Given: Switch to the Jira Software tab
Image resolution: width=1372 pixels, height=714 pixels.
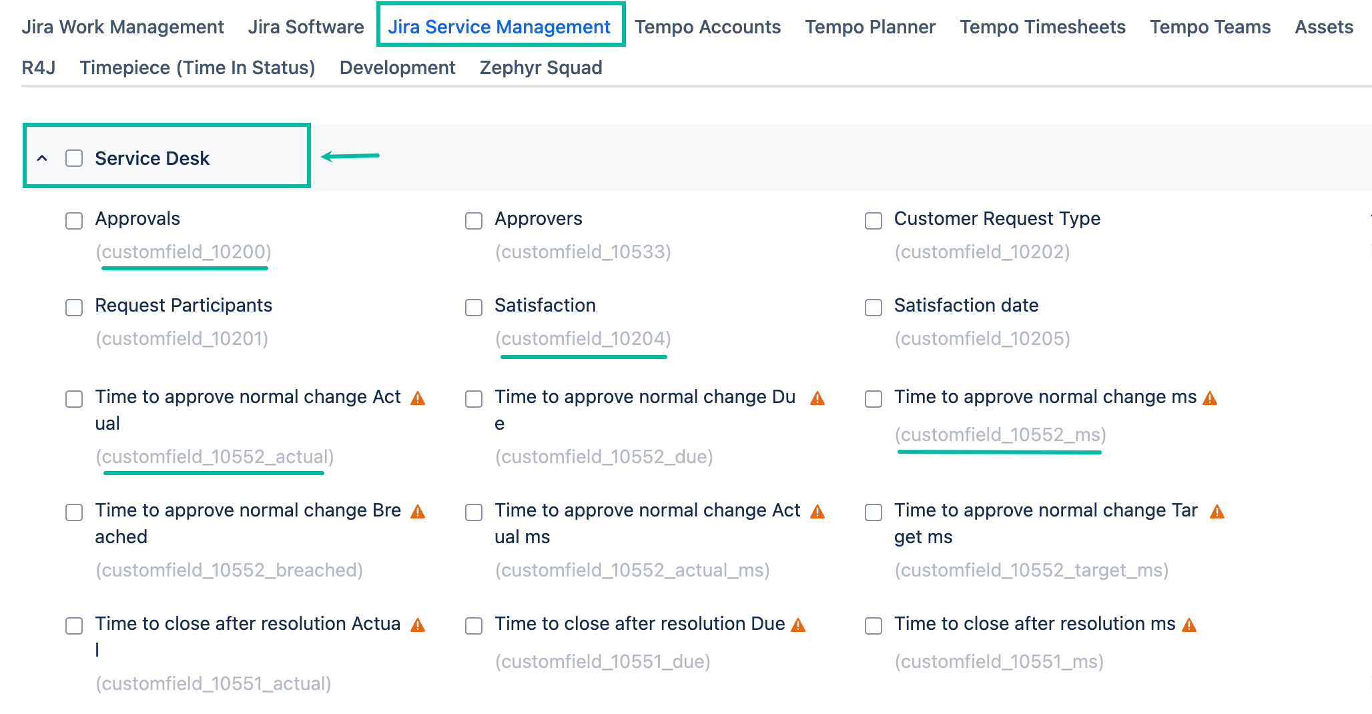Looking at the screenshot, I should coord(306,27).
